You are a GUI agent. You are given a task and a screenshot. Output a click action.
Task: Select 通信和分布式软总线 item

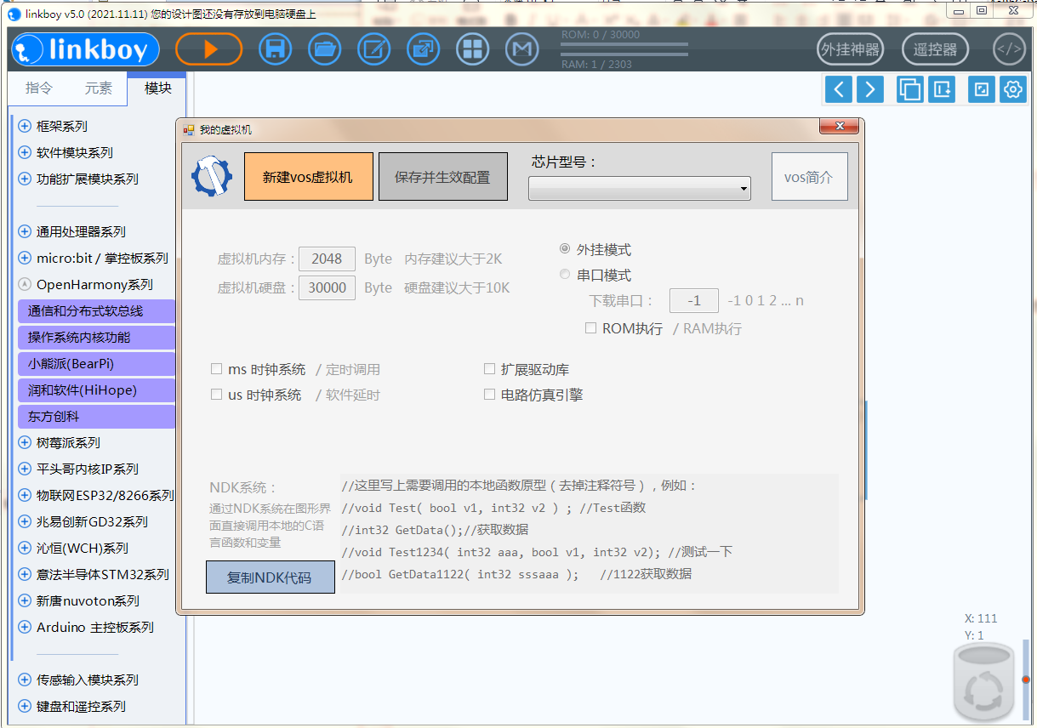coord(96,311)
